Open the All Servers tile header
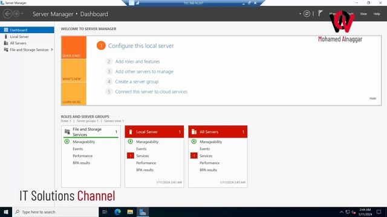387x217 pixels. pyautogui.click(x=218, y=132)
